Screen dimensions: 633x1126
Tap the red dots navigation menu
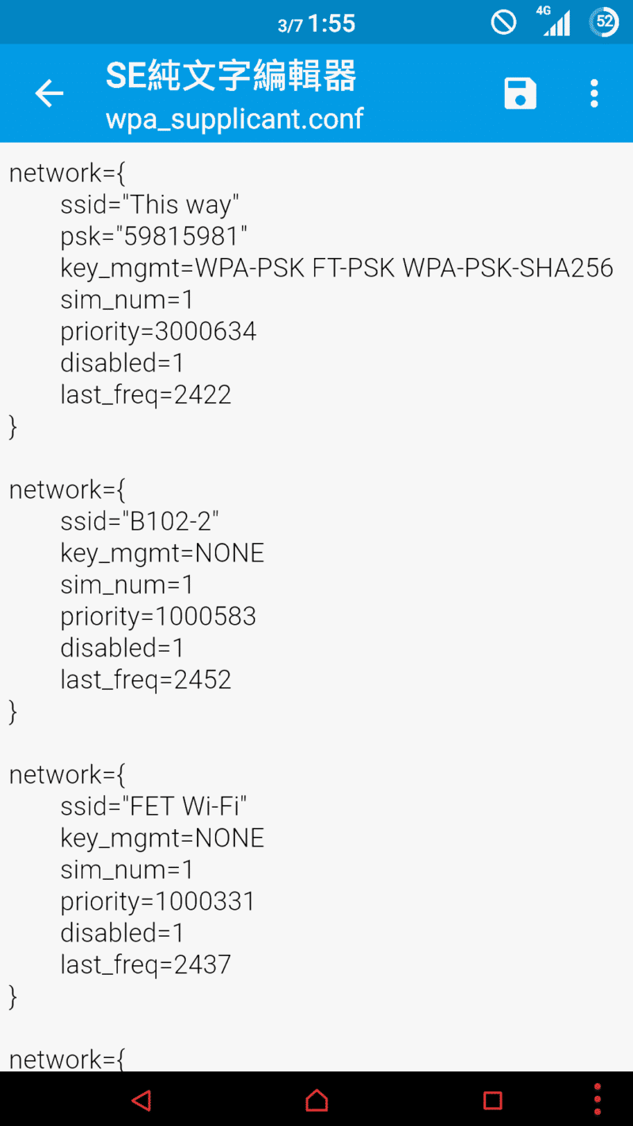click(597, 1099)
